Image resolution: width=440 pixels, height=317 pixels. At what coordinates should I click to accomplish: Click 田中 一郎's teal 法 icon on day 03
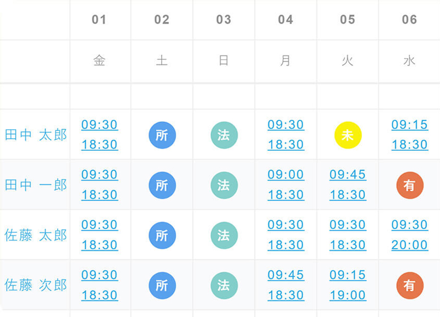click(x=224, y=185)
